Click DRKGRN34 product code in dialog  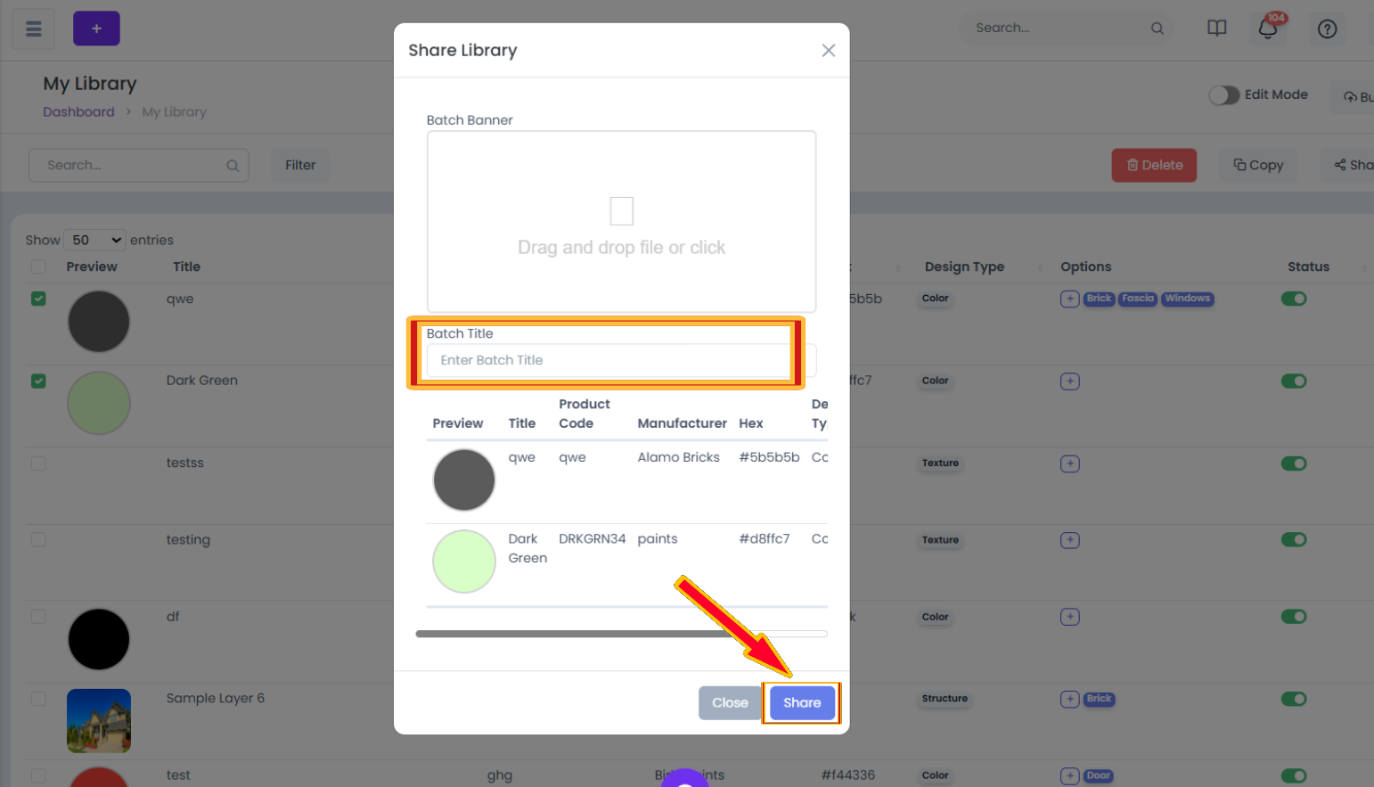click(x=592, y=538)
